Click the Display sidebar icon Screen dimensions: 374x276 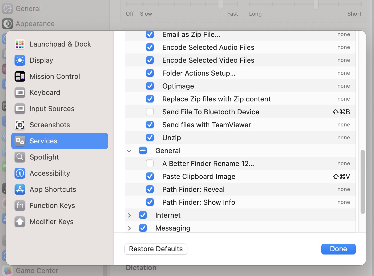(20, 60)
